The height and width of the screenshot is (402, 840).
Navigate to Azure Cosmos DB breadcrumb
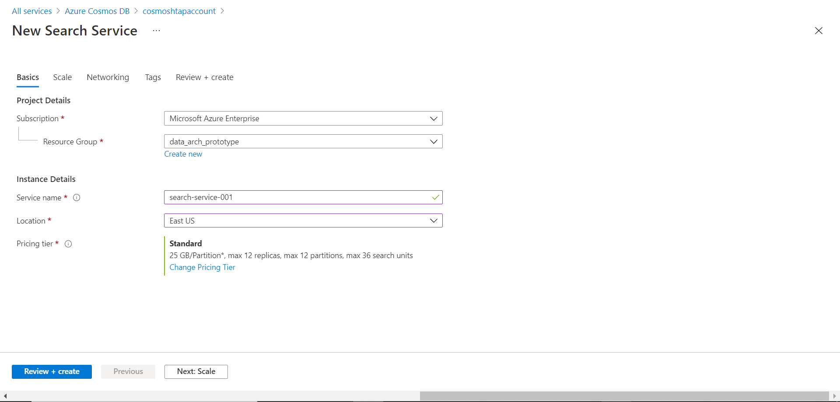point(97,11)
